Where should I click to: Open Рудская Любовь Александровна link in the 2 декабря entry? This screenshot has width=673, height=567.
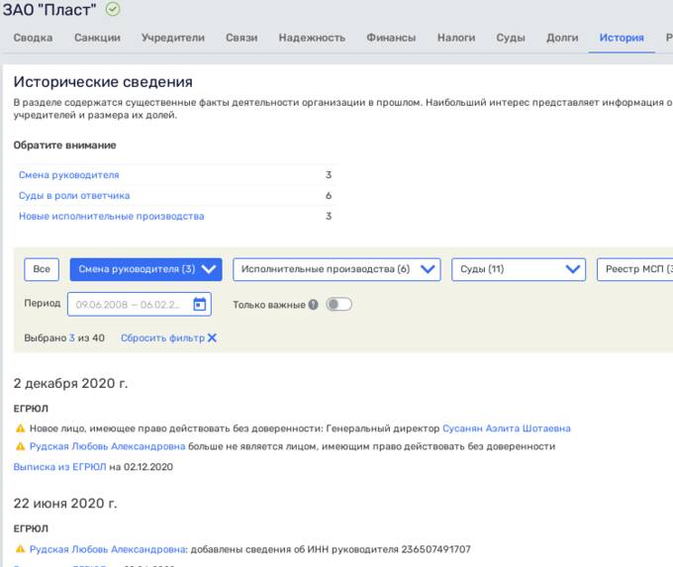[x=107, y=446]
